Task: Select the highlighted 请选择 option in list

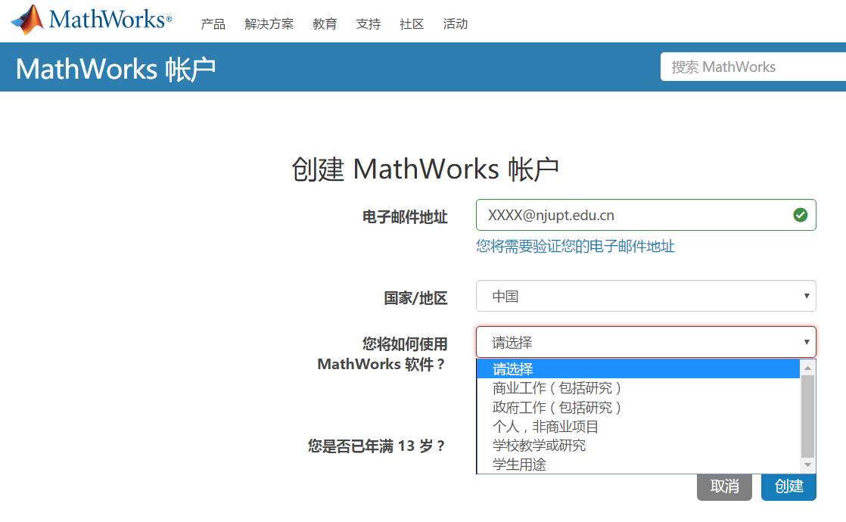Action: 638,369
